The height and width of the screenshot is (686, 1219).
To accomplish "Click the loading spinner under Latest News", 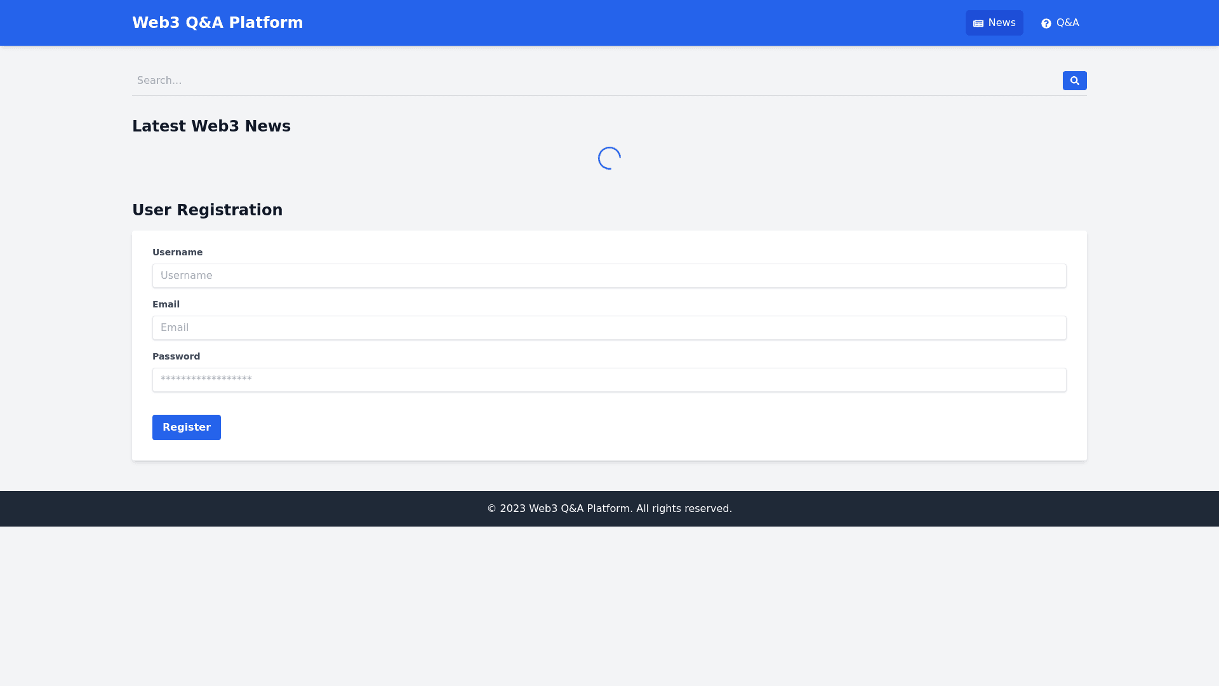I will coord(609,158).
